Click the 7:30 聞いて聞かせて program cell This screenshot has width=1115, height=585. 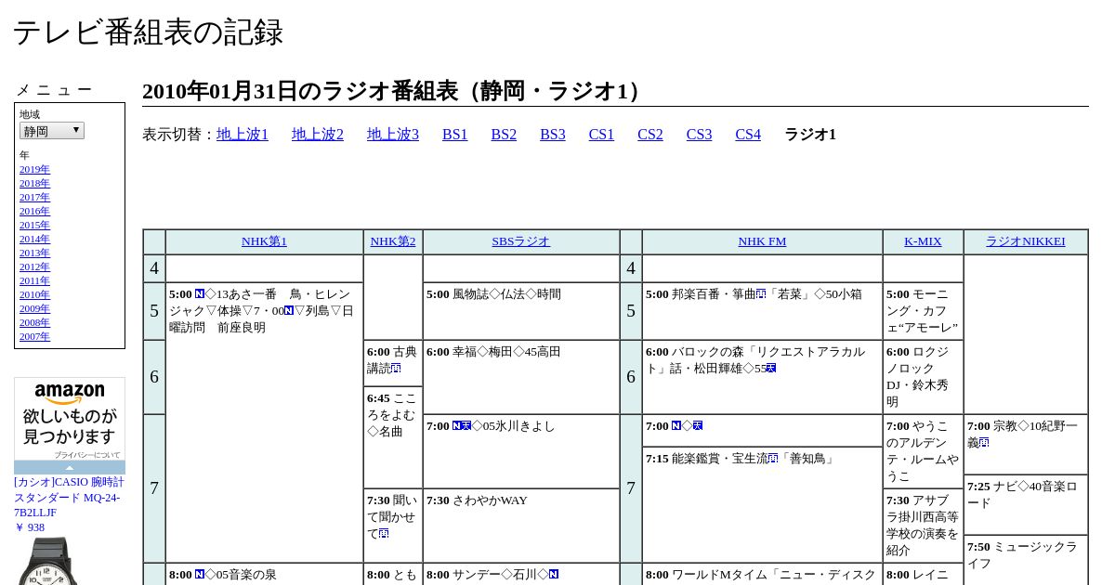[393, 526]
